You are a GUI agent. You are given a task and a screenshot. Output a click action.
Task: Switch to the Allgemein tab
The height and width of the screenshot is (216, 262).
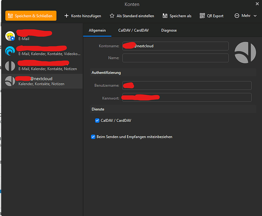(x=97, y=30)
